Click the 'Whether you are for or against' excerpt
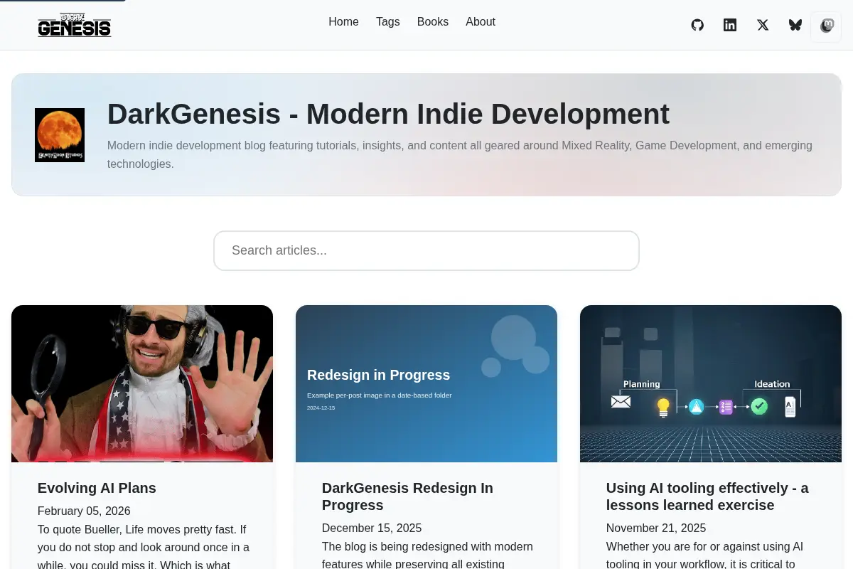The width and height of the screenshot is (853, 569). tap(704, 555)
